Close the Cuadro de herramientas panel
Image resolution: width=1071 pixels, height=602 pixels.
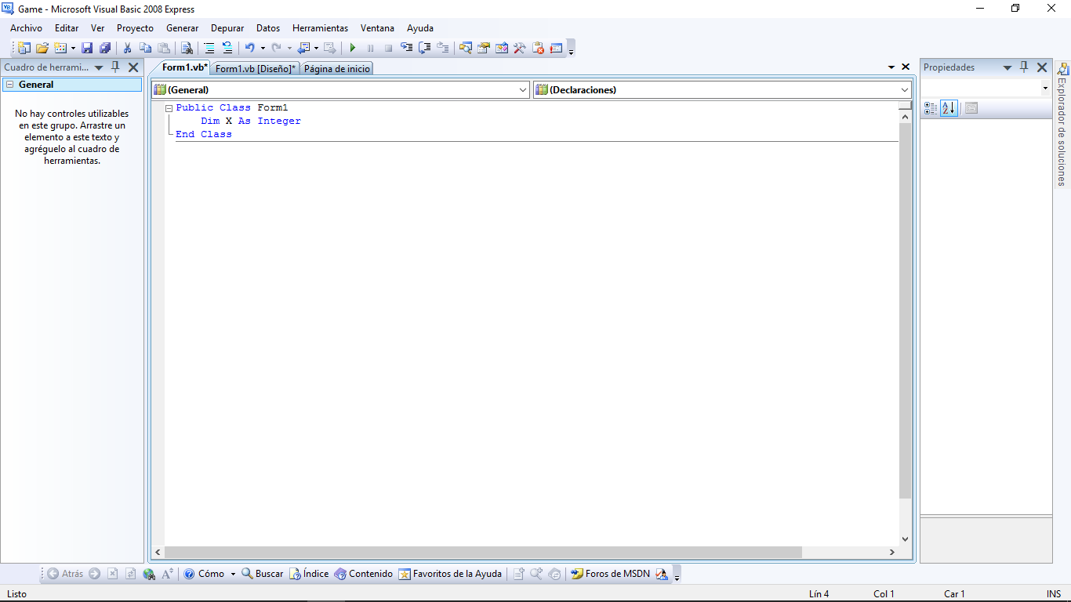[133, 67]
